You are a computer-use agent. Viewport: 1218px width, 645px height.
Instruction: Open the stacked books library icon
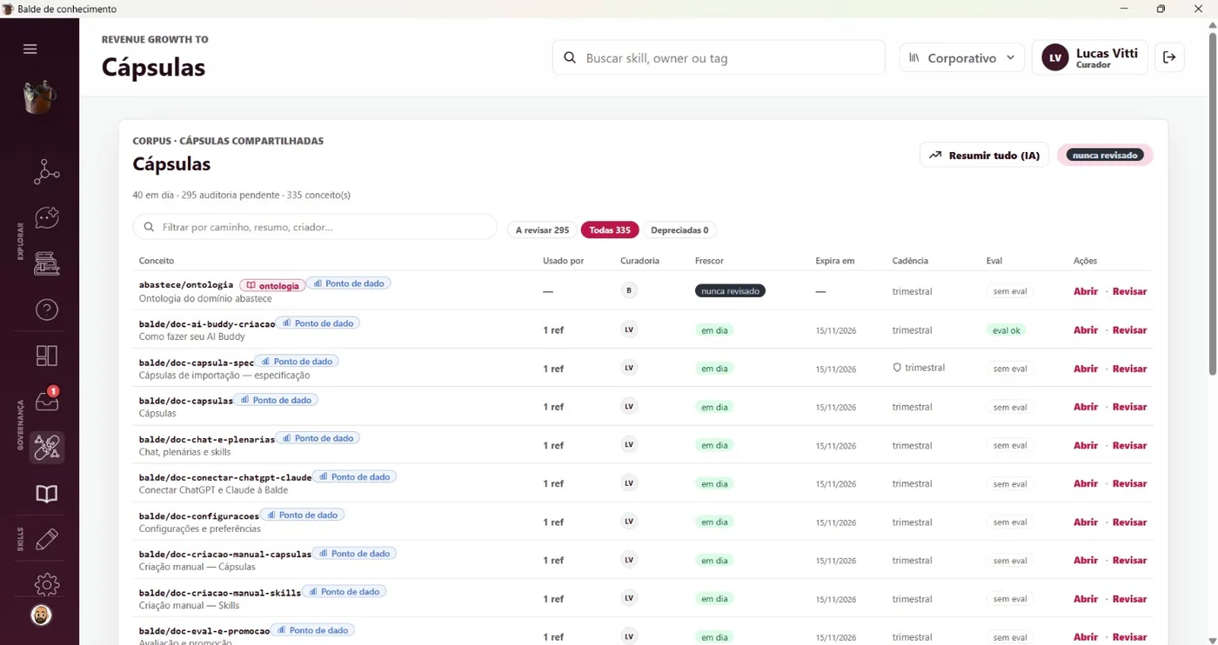click(47, 263)
